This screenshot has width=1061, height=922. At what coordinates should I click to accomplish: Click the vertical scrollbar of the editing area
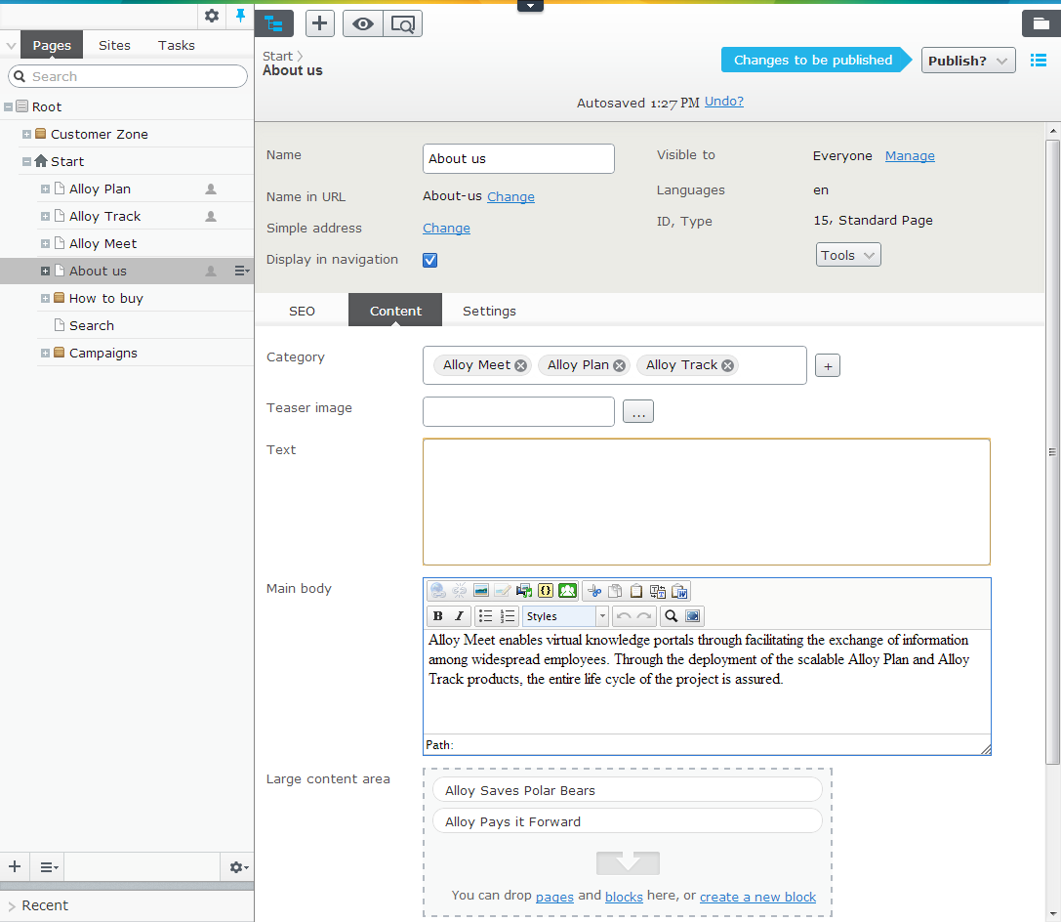click(1052, 452)
